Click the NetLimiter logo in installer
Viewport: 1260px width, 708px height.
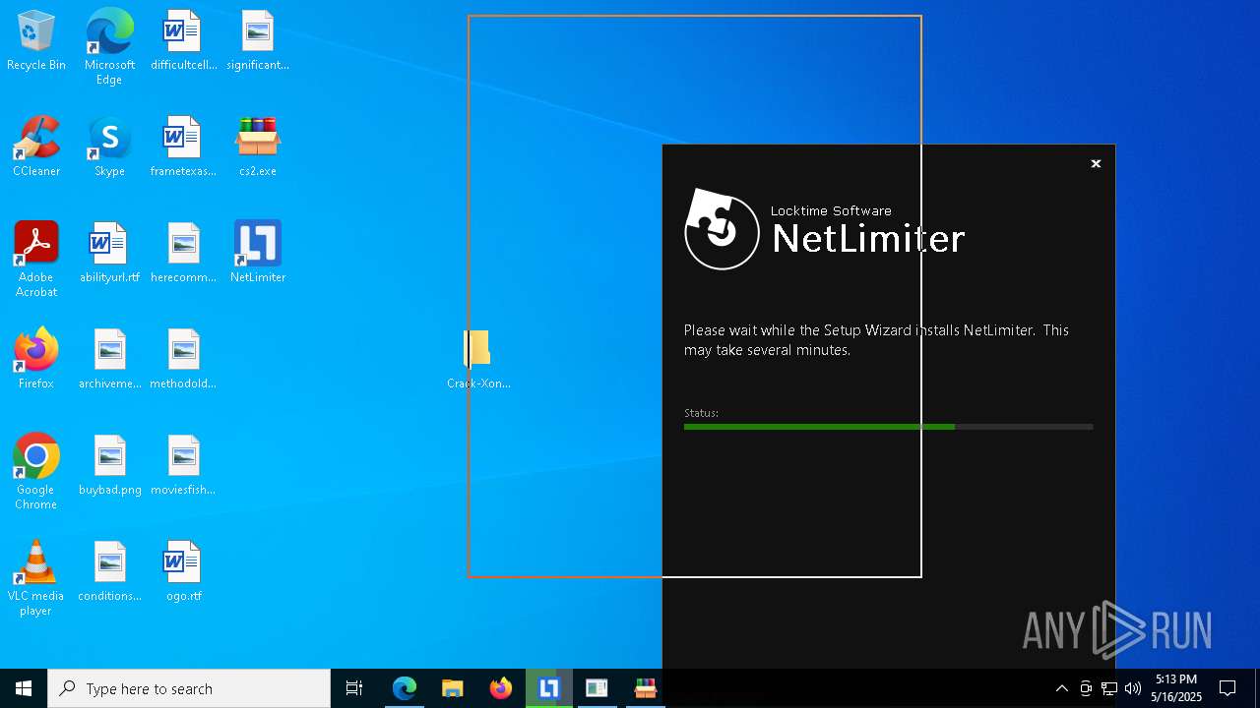(722, 229)
